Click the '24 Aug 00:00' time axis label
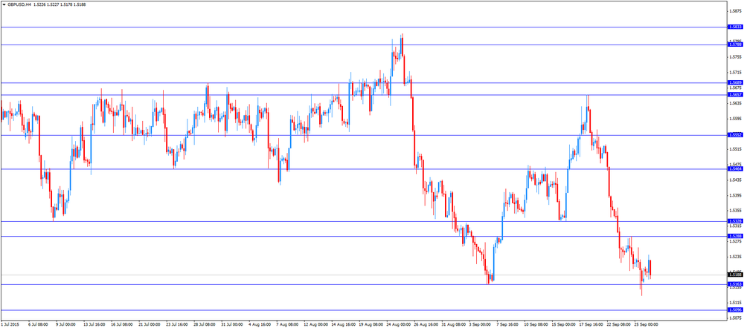The image size is (744, 328). [398, 325]
